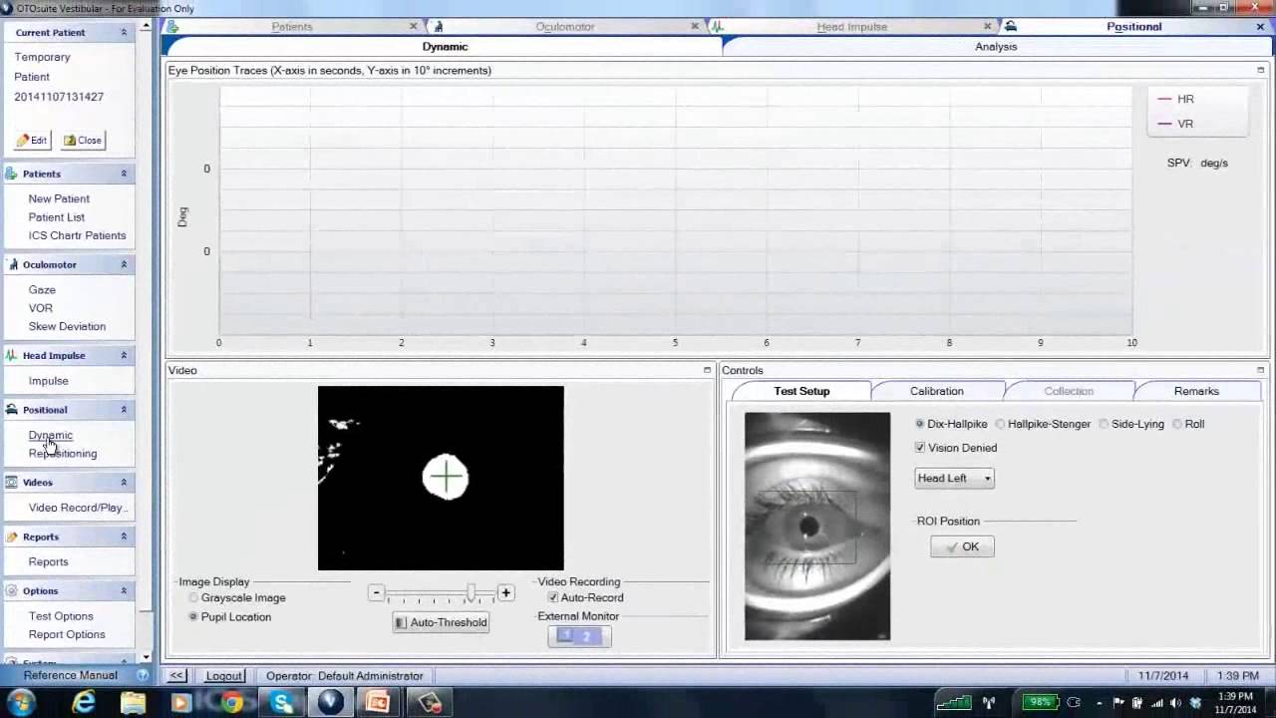Select the Roll radio button
This screenshot has width=1276, height=718.
pos(1177,424)
